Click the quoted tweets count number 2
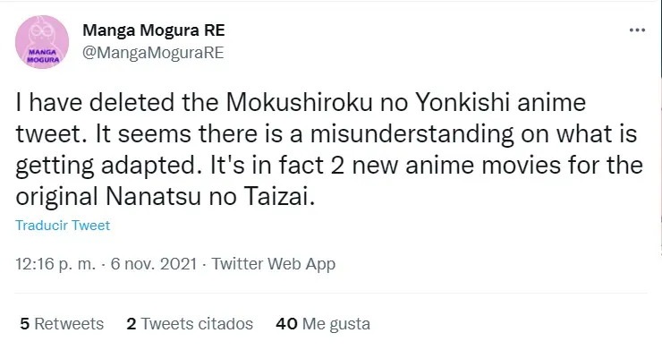This screenshot has height=350, width=662. point(132,324)
